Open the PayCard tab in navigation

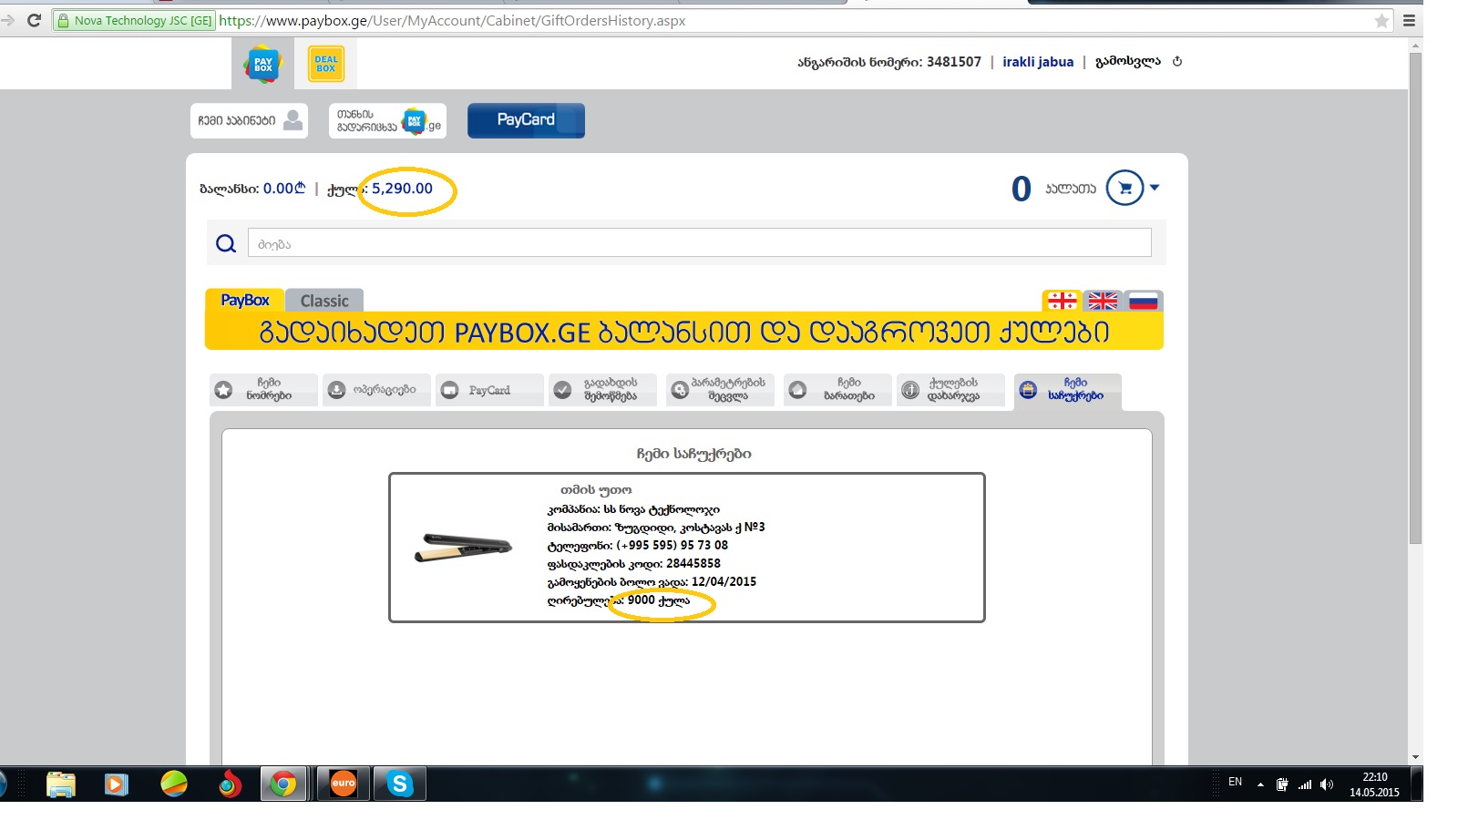pos(489,390)
